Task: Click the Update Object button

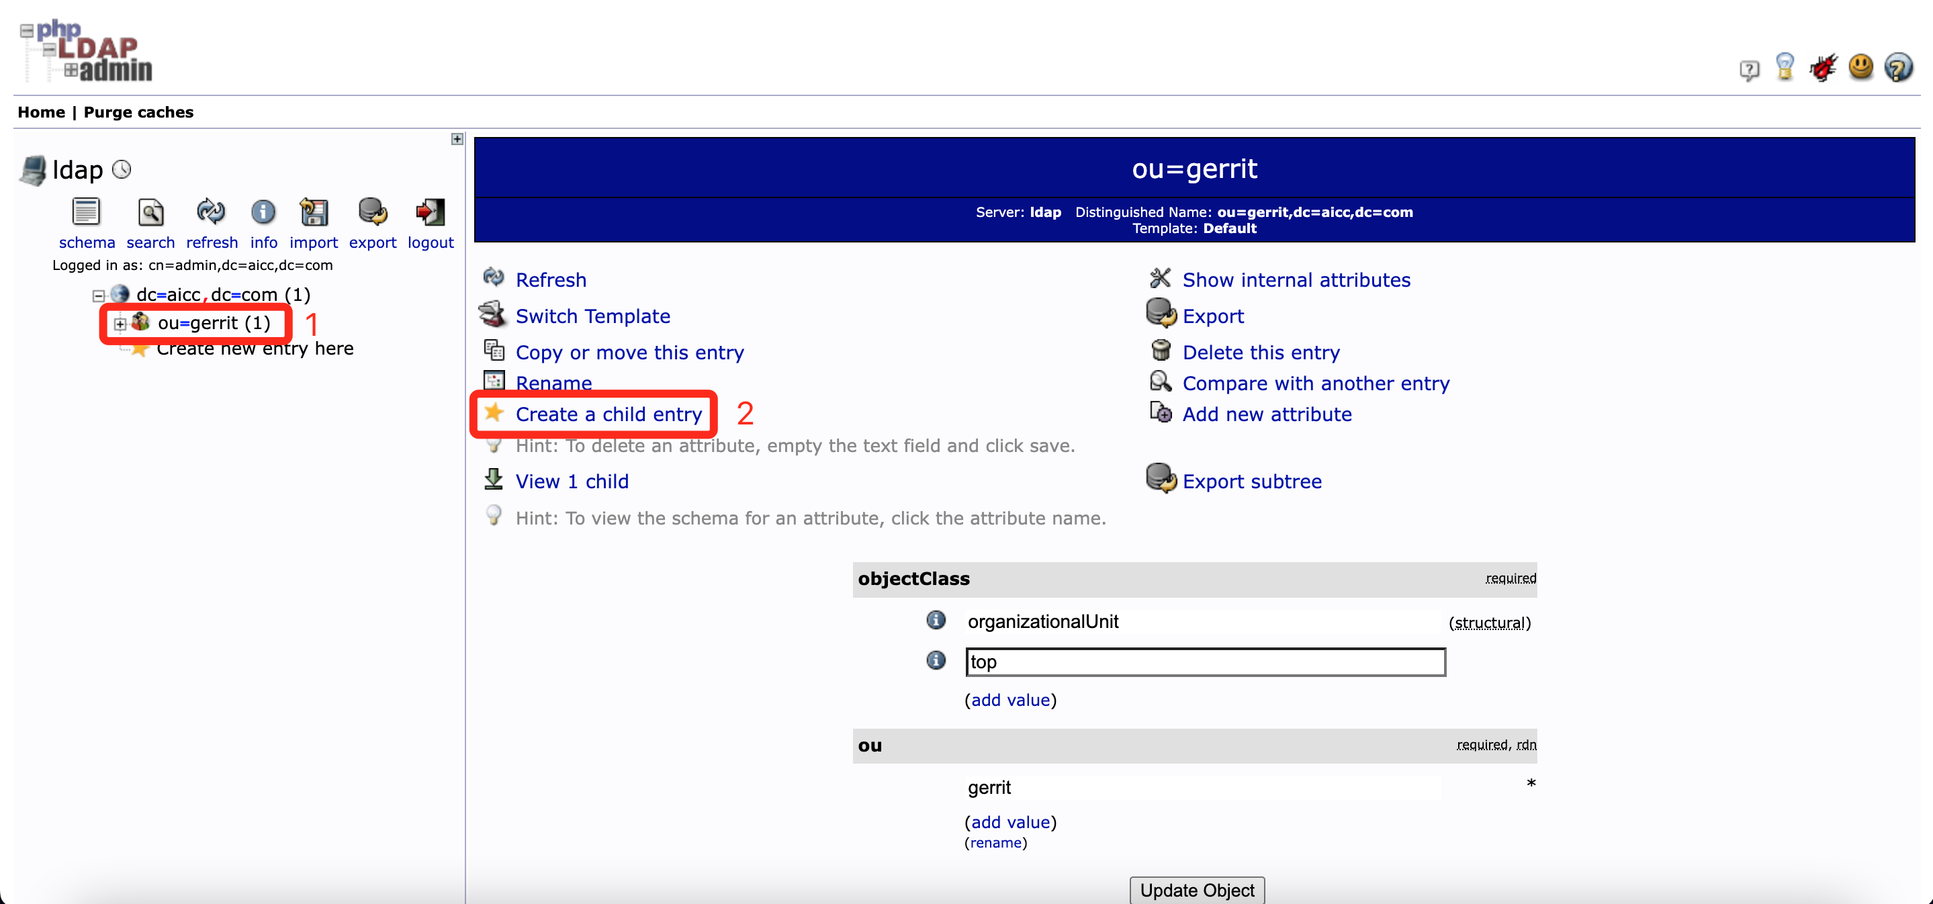Action: [x=1196, y=890]
